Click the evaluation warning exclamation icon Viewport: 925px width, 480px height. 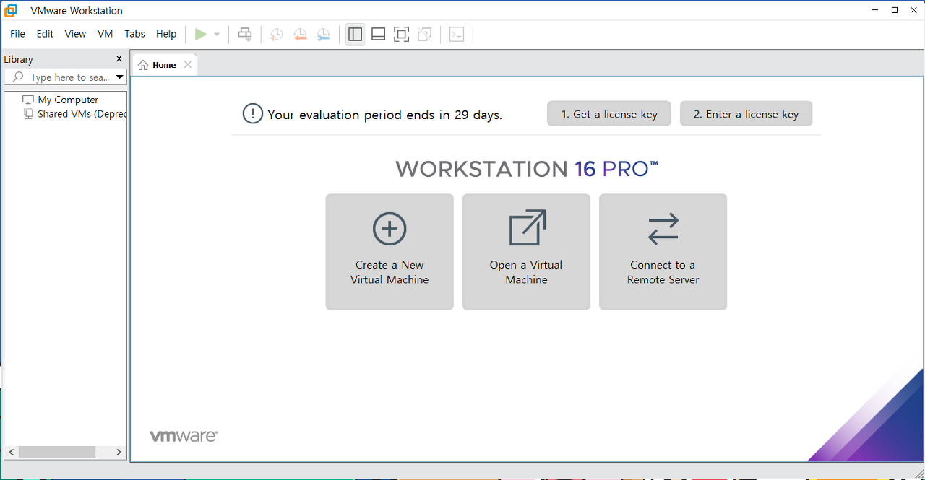(252, 114)
